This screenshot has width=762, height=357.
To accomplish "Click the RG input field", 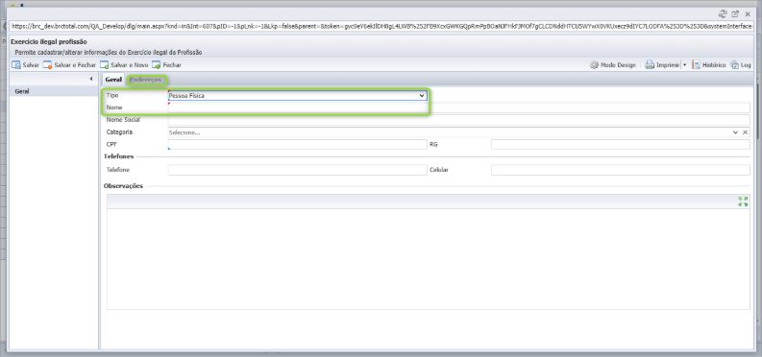I will pos(621,144).
